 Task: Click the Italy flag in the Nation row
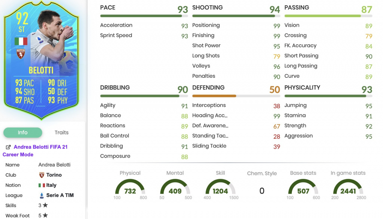point(42,185)
